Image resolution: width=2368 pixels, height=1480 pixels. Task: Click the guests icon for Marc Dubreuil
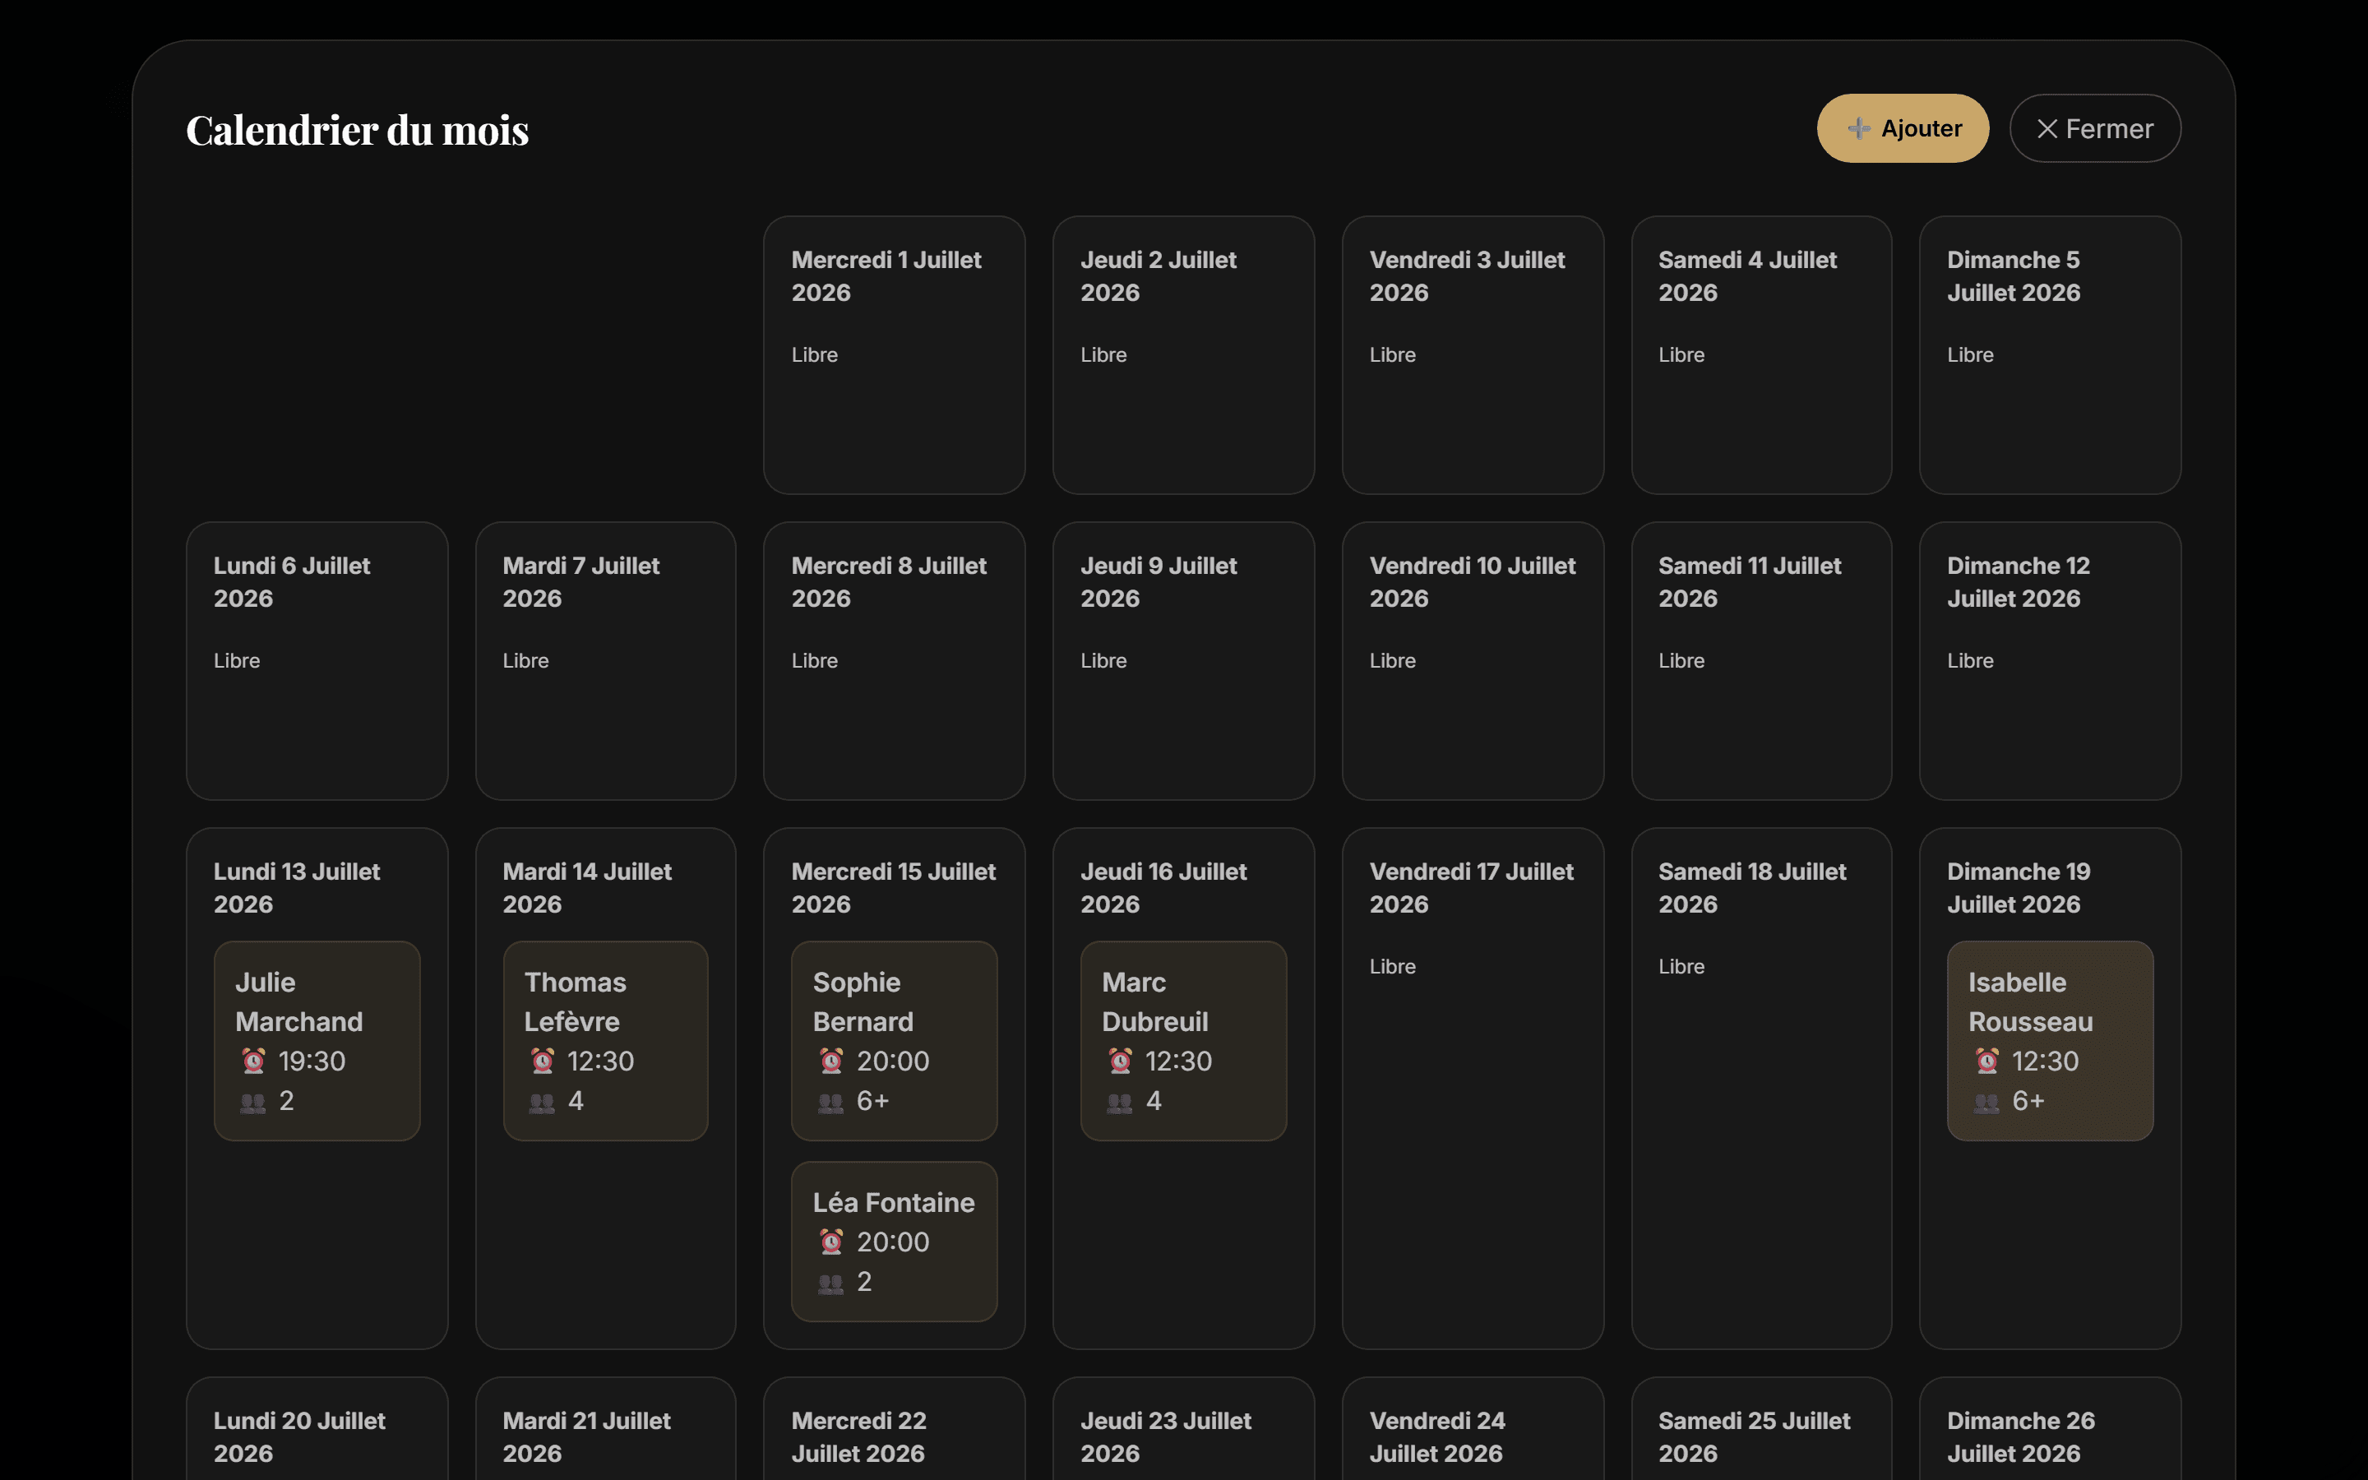[1121, 1102]
